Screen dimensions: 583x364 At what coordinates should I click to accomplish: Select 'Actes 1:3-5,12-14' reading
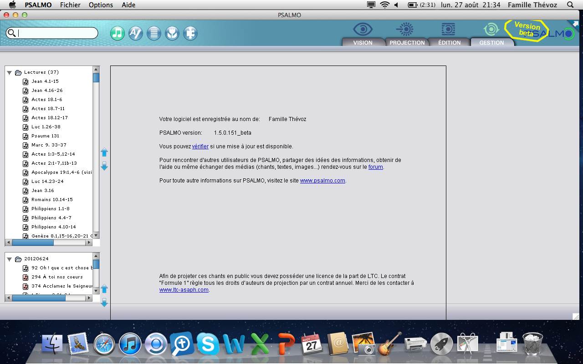[53, 154]
